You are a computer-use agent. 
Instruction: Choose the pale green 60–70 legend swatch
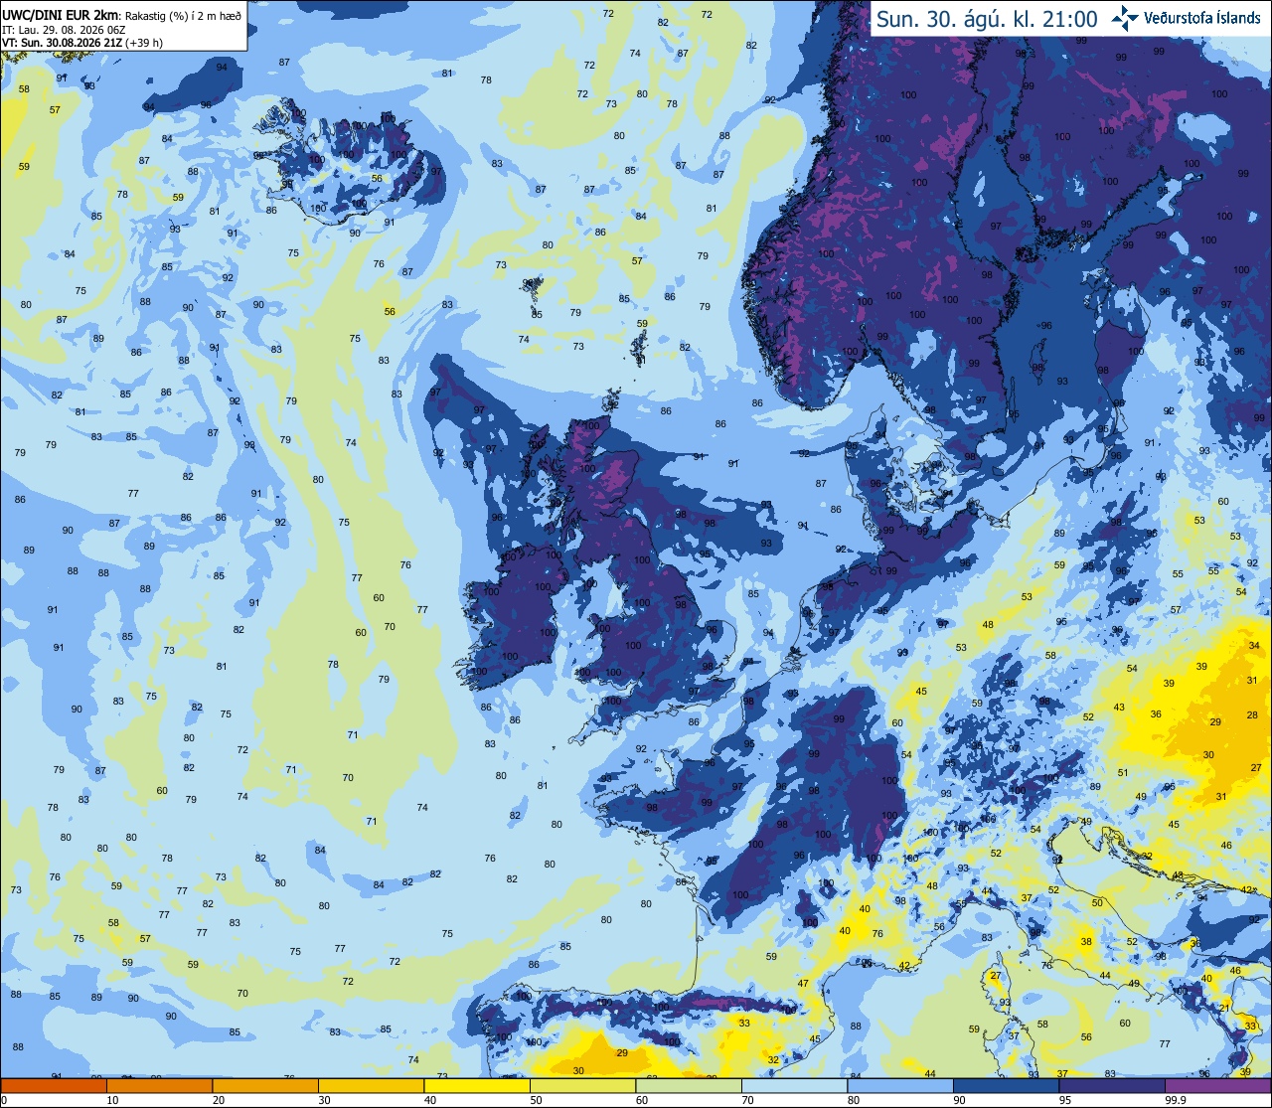pos(689,1085)
